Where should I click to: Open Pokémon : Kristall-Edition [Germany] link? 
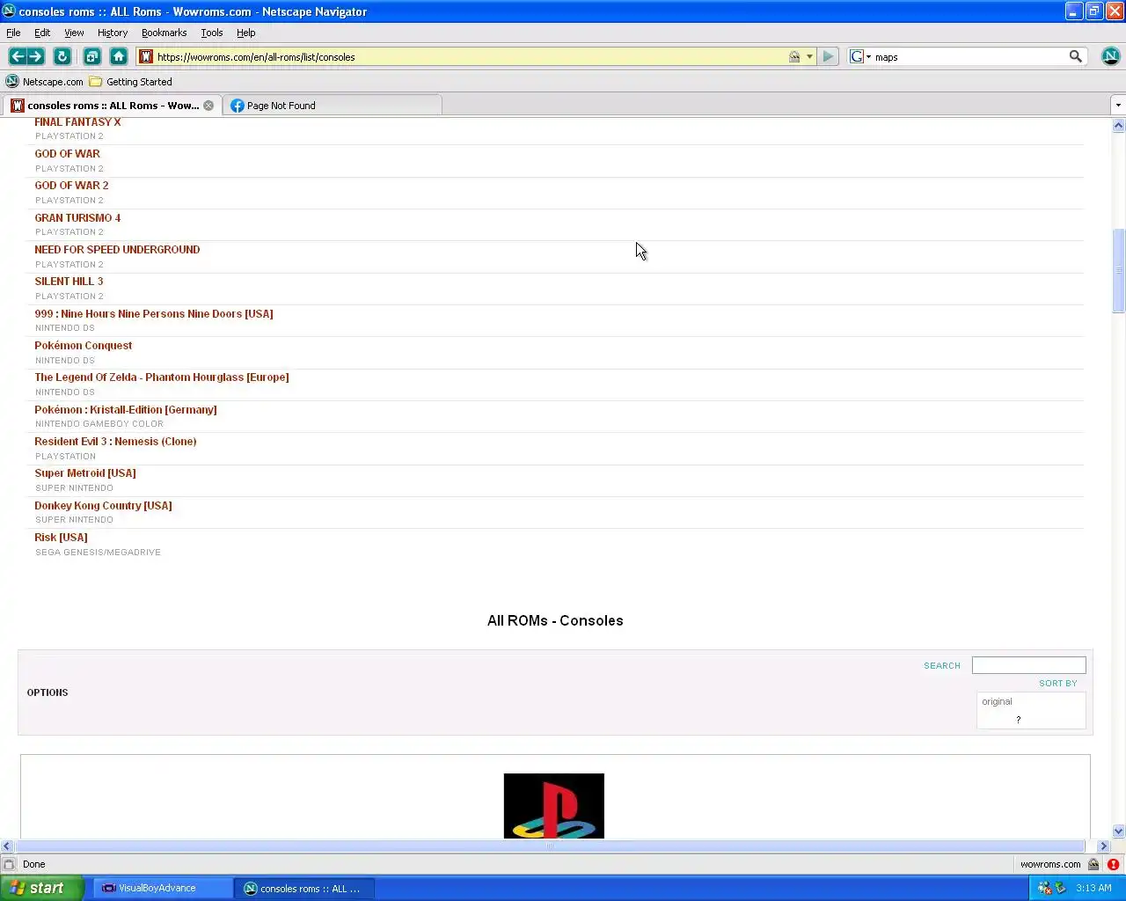(126, 410)
